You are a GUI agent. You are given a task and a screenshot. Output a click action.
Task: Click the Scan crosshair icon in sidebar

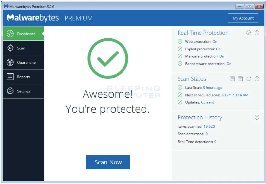pyautogui.click(x=10, y=48)
